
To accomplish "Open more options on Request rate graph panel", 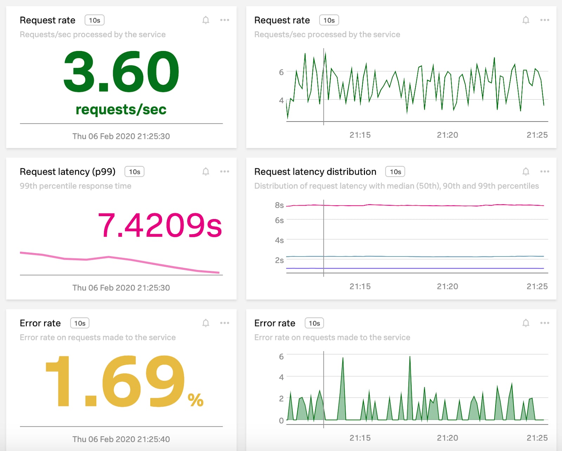I will (x=545, y=20).
